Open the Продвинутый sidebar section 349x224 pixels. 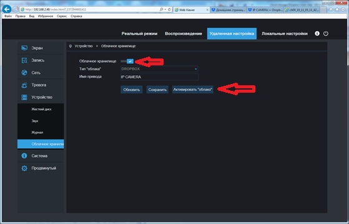(x=41, y=168)
